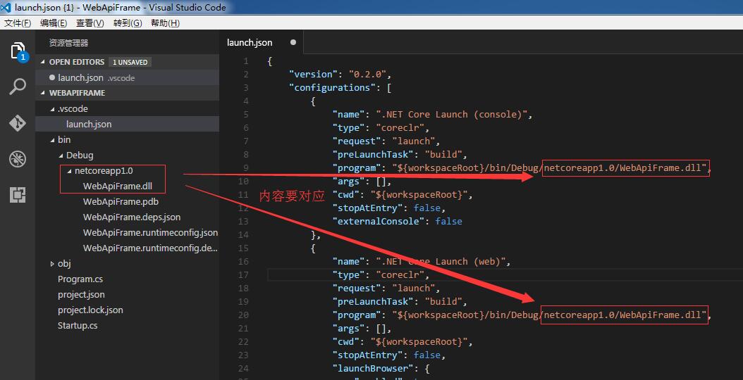The image size is (743, 380).
Task: Click line number 9 in gutter
Action: tap(245, 167)
